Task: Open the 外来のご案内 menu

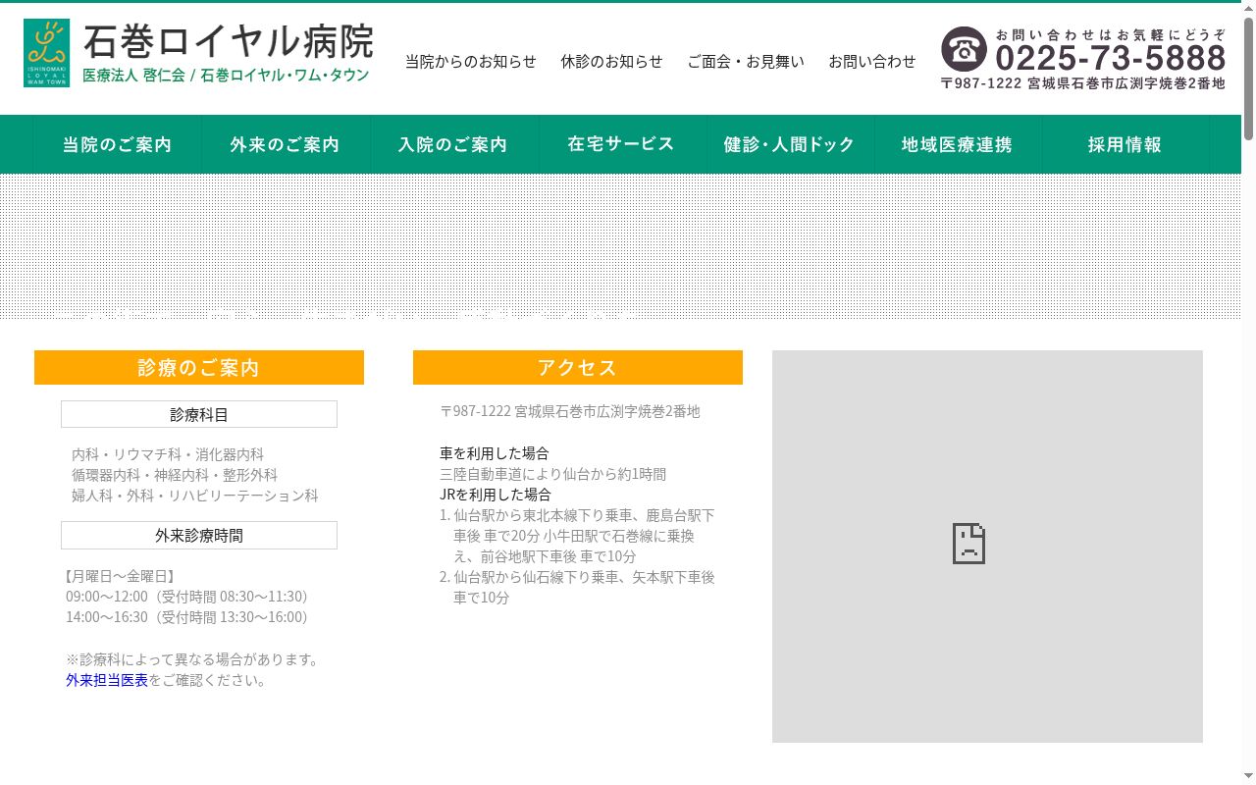Action: 286,144
